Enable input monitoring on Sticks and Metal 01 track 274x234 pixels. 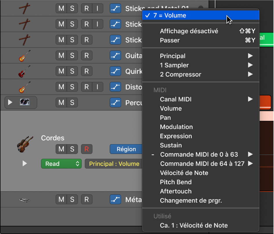pos(98,8)
